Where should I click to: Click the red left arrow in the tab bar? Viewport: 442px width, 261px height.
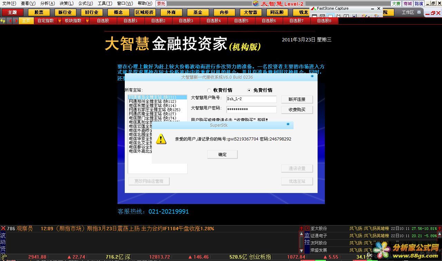click(10, 21)
